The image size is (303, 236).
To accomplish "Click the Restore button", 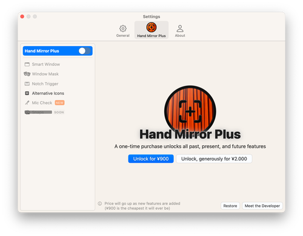I will click(x=230, y=206).
